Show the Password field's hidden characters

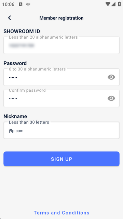(x=111, y=77)
